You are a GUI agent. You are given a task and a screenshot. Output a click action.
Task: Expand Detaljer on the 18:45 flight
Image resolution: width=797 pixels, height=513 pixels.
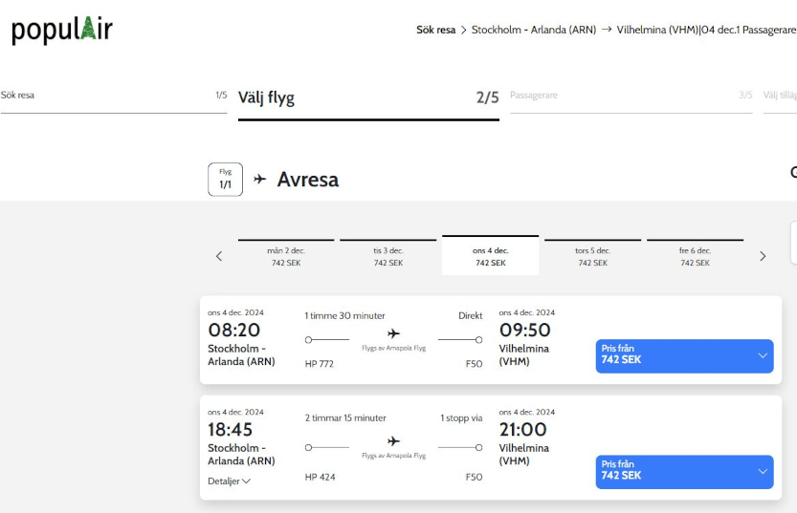coord(230,481)
